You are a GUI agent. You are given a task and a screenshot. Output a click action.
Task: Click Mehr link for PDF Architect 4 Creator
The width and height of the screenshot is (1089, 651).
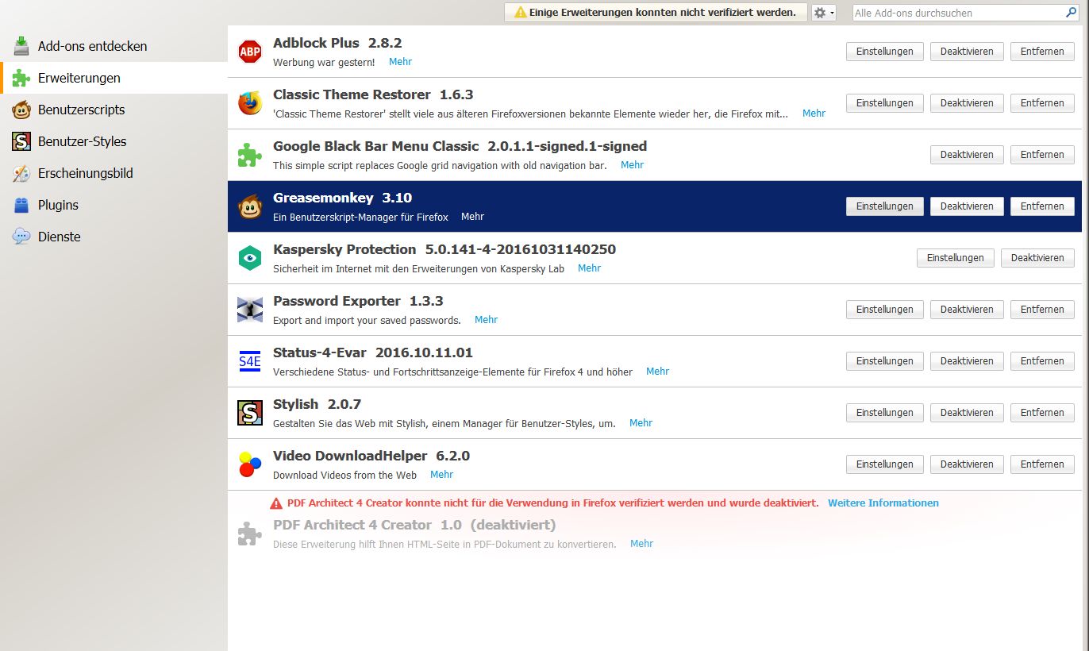click(641, 544)
